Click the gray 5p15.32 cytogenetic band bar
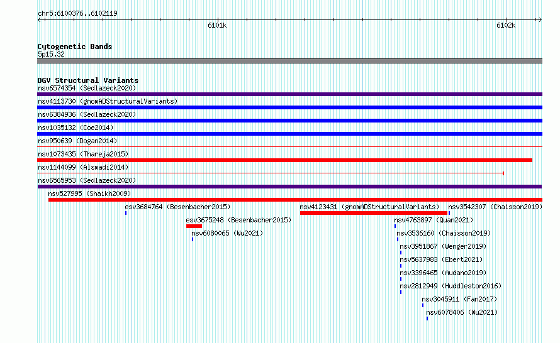This screenshot has height=343, width=560. [289, 61]
